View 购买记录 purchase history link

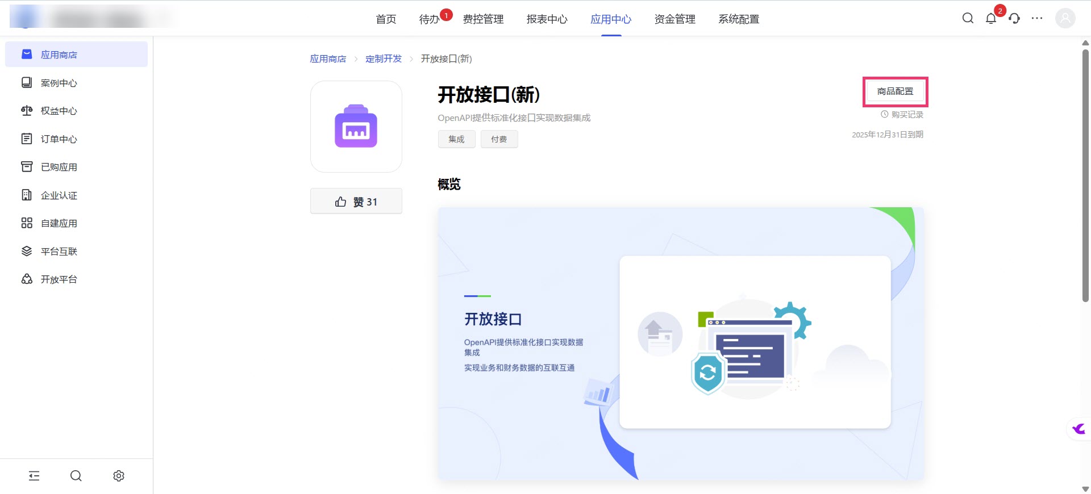point(902,115)
